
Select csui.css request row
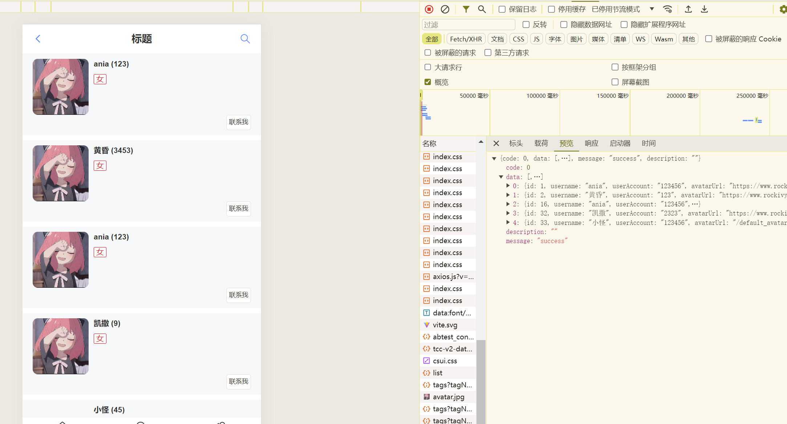coord(448,361)
